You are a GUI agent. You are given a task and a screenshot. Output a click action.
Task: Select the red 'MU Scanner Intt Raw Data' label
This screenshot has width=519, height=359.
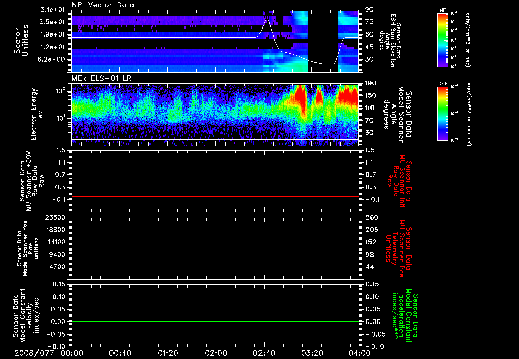click(399, 182)
